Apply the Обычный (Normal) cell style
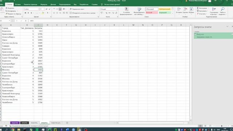 151,9
